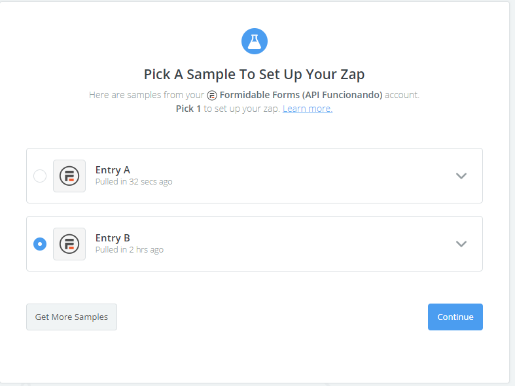This screenshot has width=515, height=386.
Task: Select the Entry A radio button
Action: click(x=40, y=176)
